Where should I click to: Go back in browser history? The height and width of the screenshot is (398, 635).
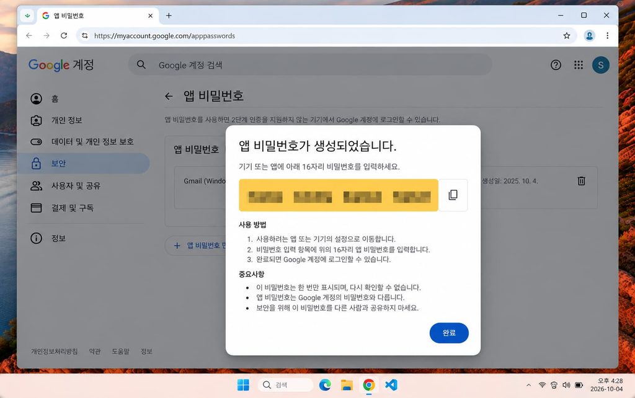pyautogui.click(x=29, y=35)
